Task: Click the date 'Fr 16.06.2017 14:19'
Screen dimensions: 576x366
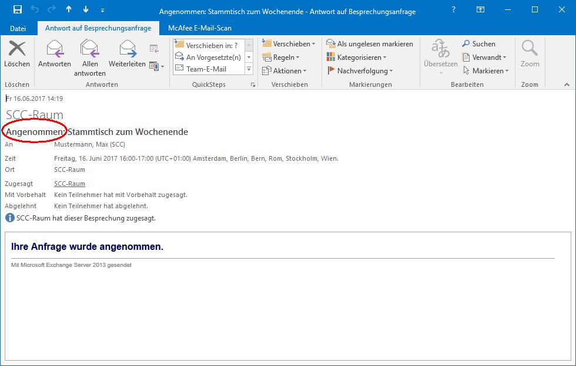Action: click(x=34, y=99)
